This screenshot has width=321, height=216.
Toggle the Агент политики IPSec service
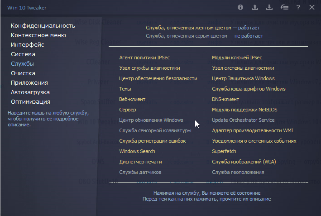pos(144,58)
